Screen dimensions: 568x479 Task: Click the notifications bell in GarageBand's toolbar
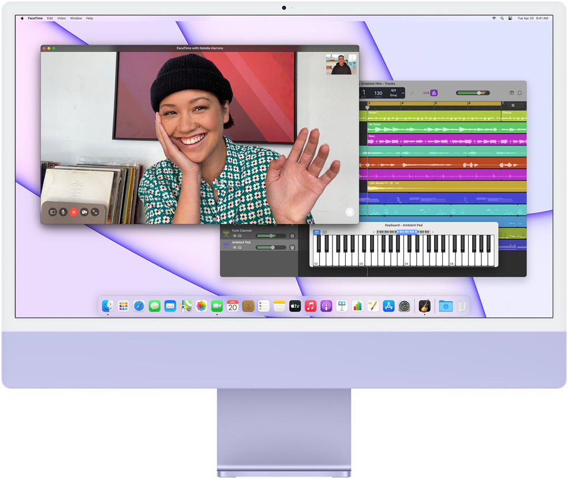click(x=520, y=92)
